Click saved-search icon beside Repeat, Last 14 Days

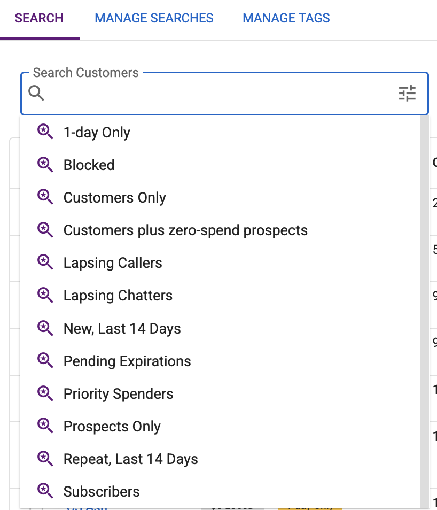[x=45, y=459]
